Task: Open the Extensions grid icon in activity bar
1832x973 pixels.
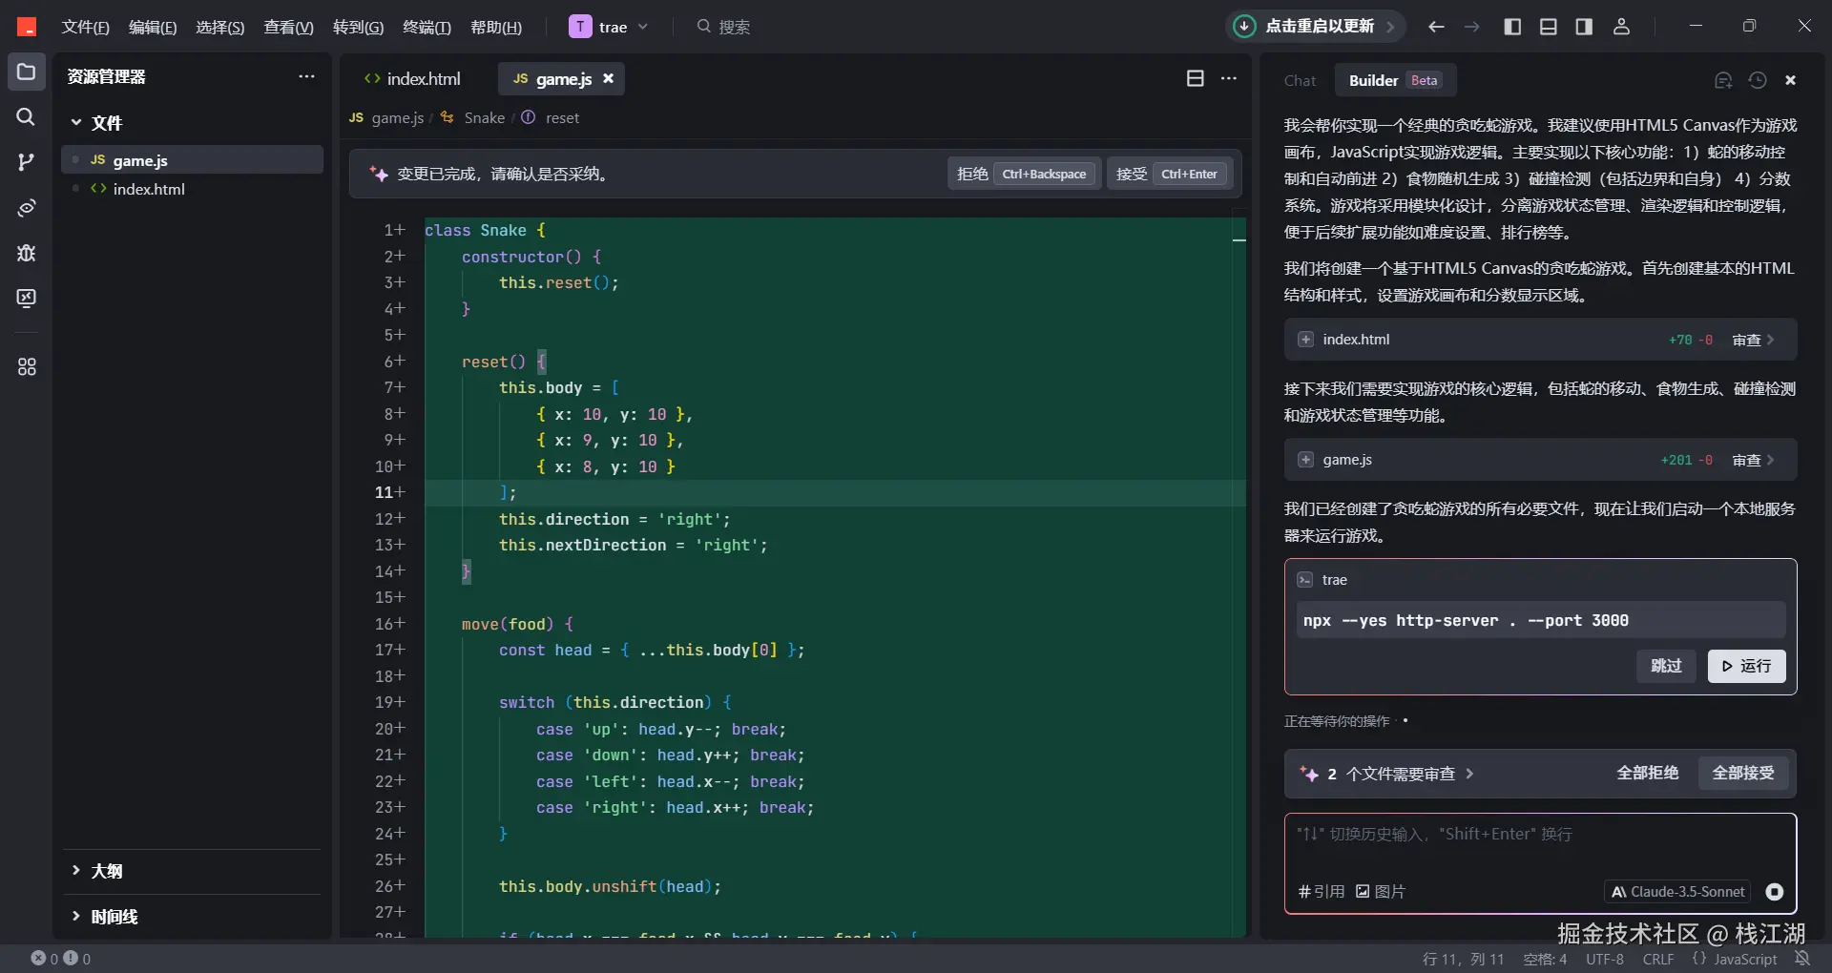Action: [x=26, y=366]
